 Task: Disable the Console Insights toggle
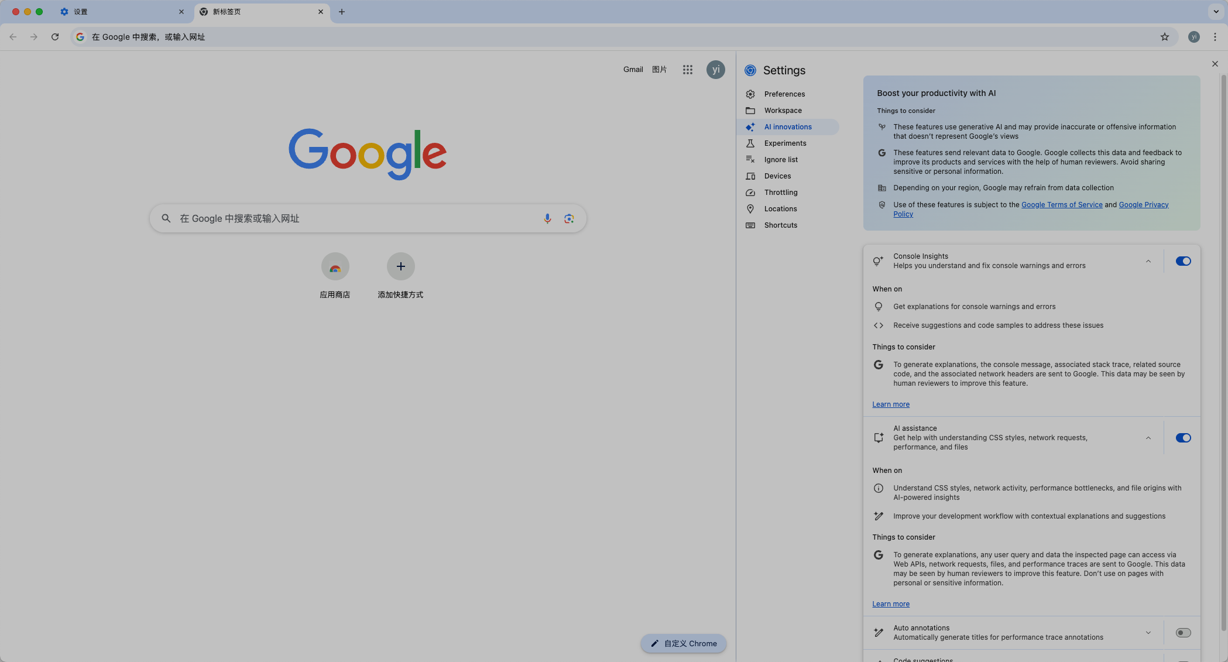coord(1182,261)
